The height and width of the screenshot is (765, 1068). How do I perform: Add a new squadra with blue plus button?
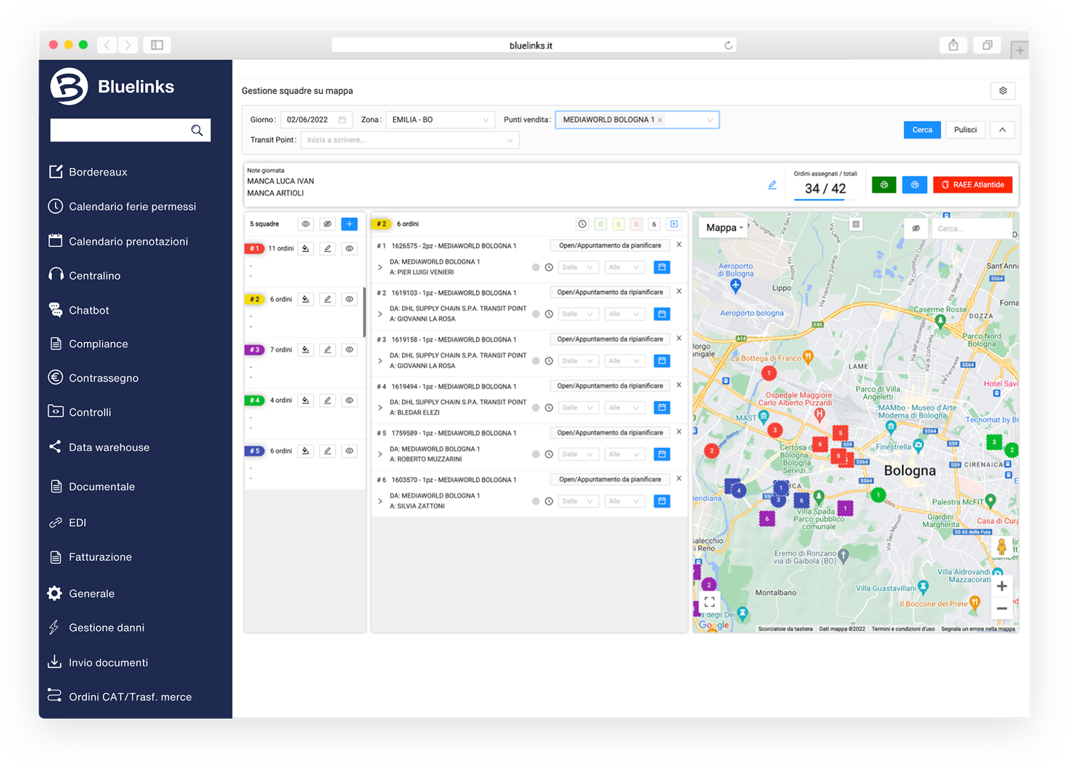(349, 224)
